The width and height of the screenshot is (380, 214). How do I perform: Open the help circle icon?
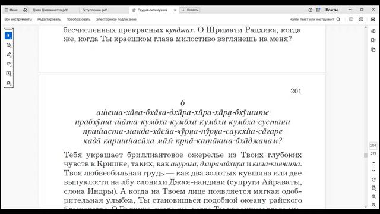[311, 10]
